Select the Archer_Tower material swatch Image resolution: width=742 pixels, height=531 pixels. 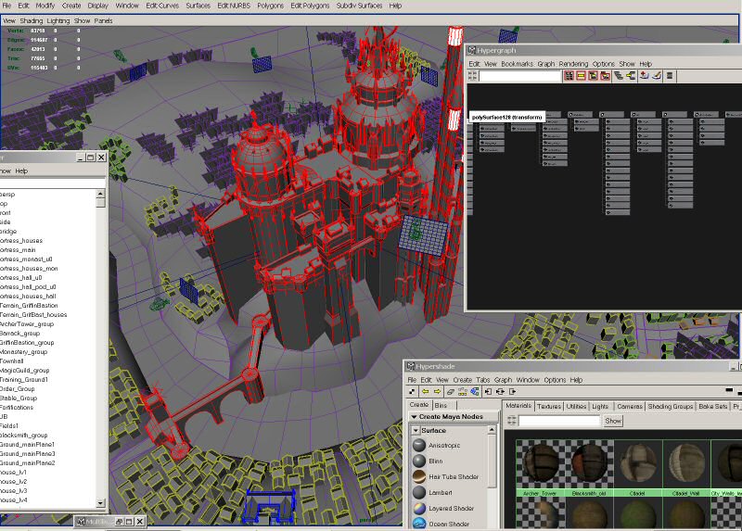tap(540, 461)
